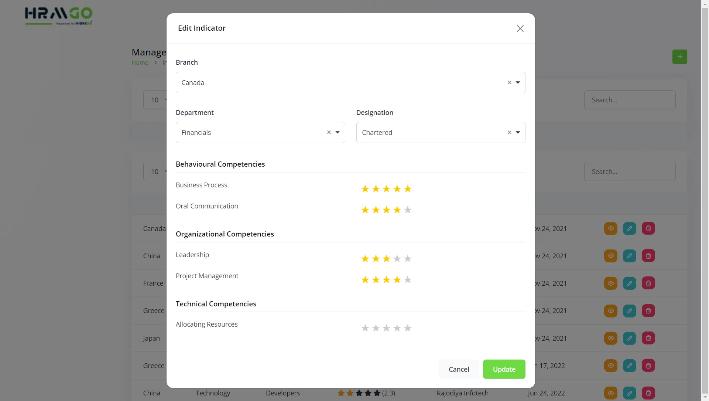This screenshot has height=401, width=709.
Task: Show details with Japan row eye icon
Action: click(610, 338)
